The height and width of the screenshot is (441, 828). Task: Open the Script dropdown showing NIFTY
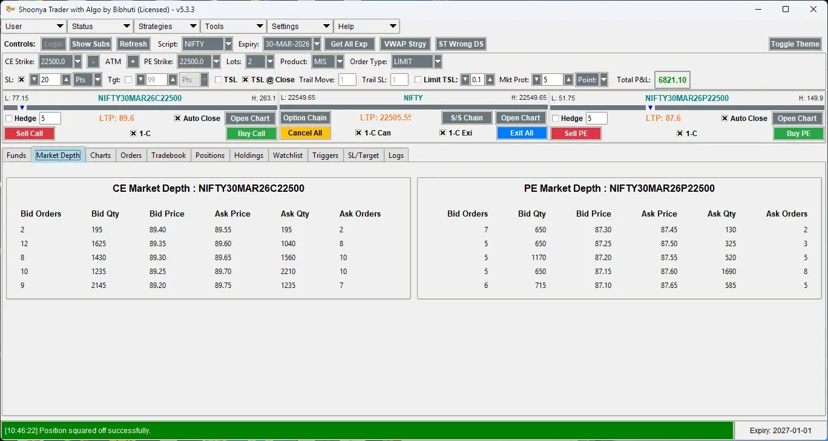coord(228,44)
